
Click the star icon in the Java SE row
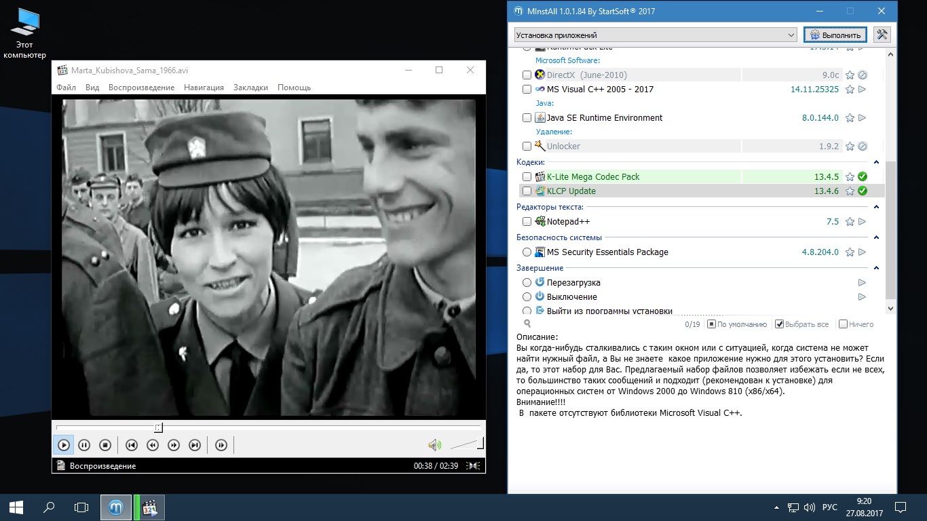[x=850, y=118]
